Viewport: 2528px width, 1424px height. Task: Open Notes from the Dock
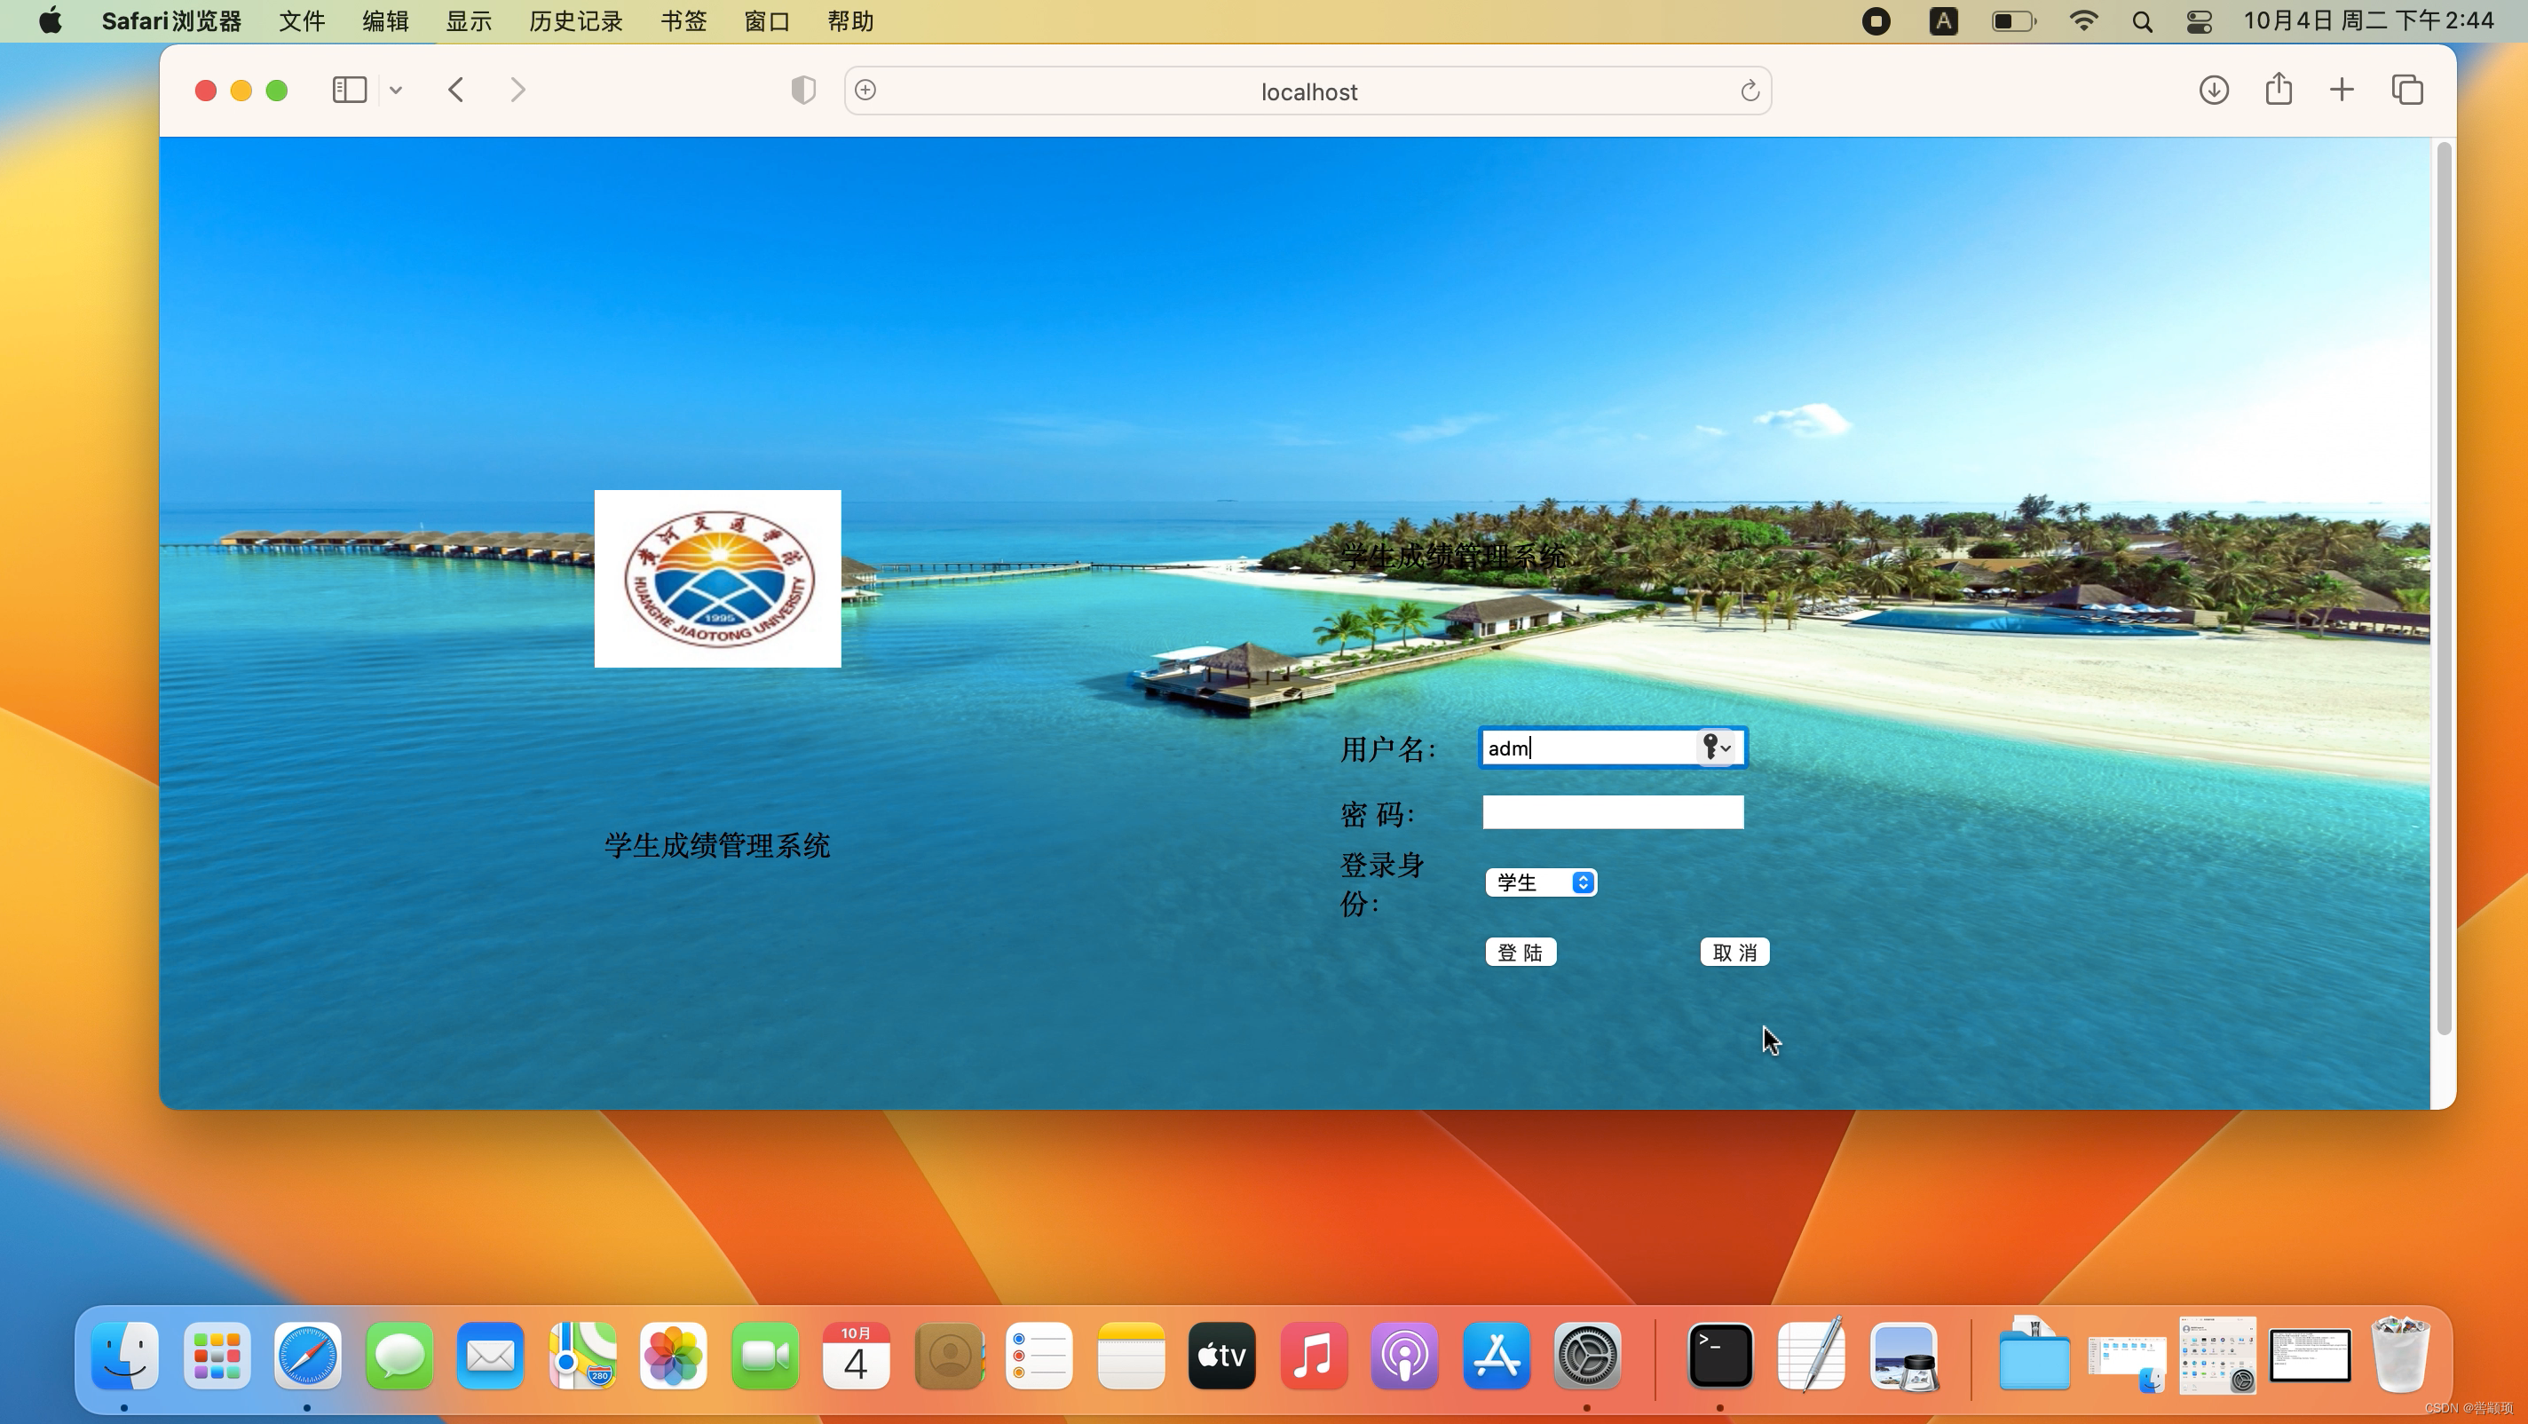[x=1131, y=1356]
